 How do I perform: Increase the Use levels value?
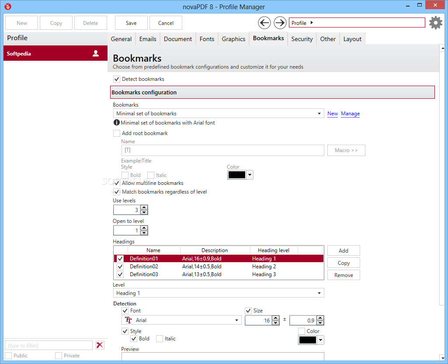[144, 208]
